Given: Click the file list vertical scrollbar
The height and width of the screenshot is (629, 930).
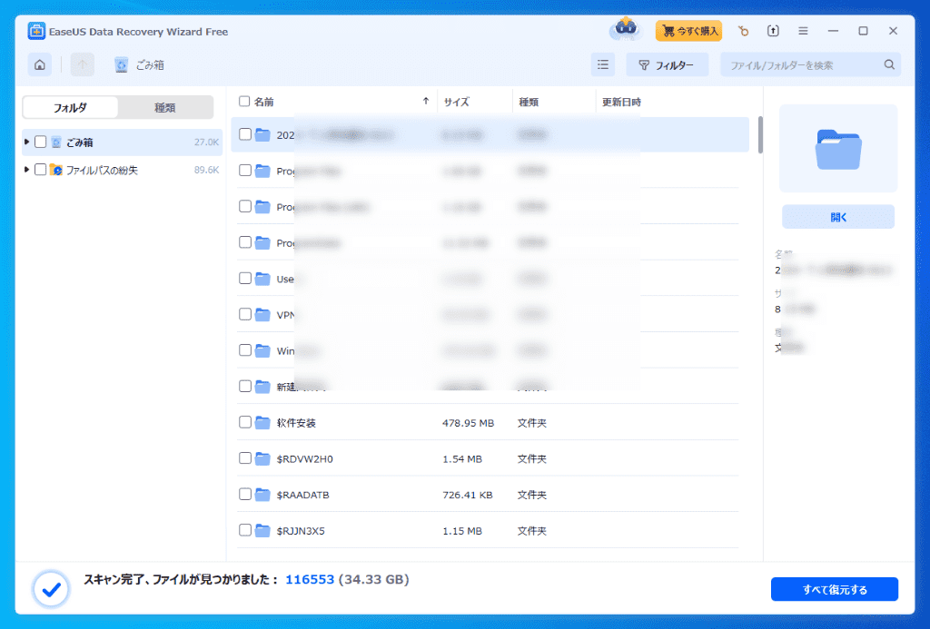Looking at the screenshot, I should tap(760, 134).
